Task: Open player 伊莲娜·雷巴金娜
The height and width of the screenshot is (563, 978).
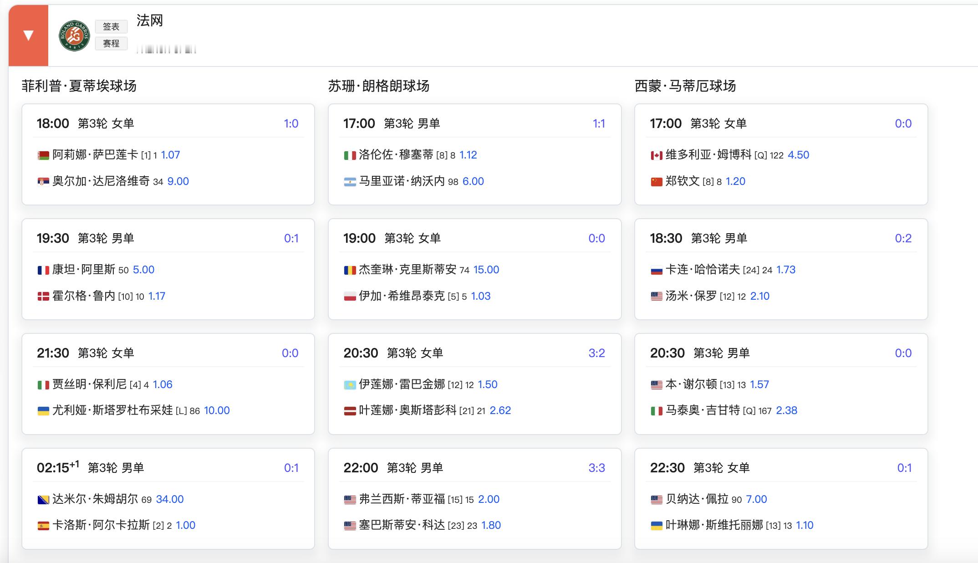Action: pos(402,384)
